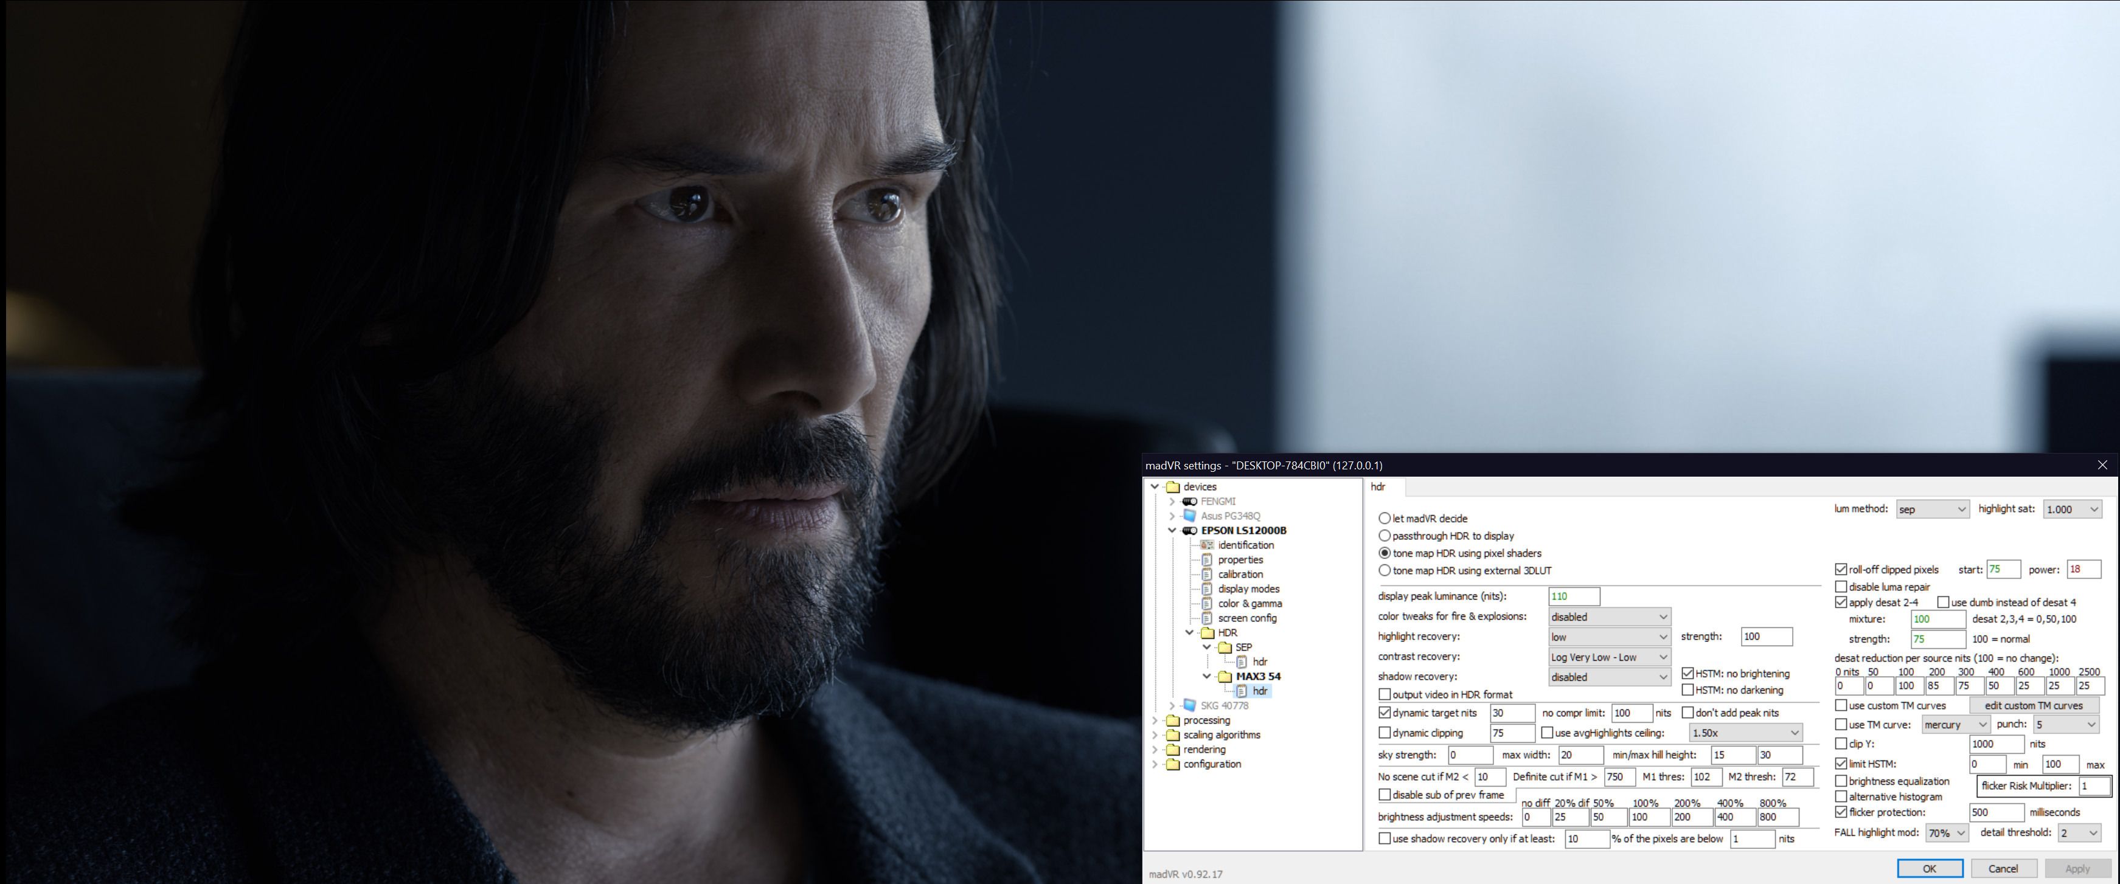
Task: Click the hdr page icon under SEP
Action: pos(1242,662)
